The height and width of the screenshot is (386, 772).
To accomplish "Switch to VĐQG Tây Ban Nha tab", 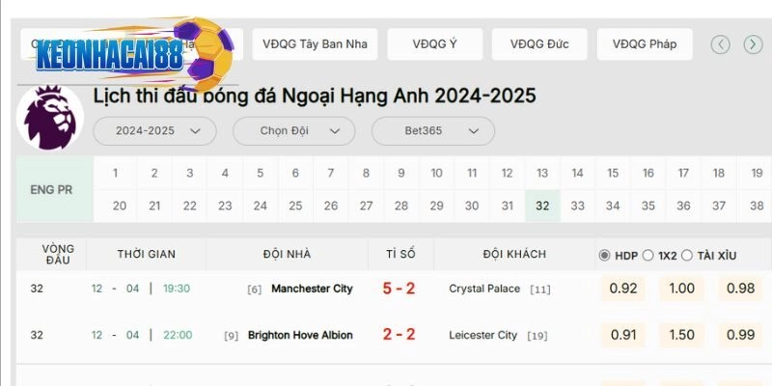I will (314, 43).
